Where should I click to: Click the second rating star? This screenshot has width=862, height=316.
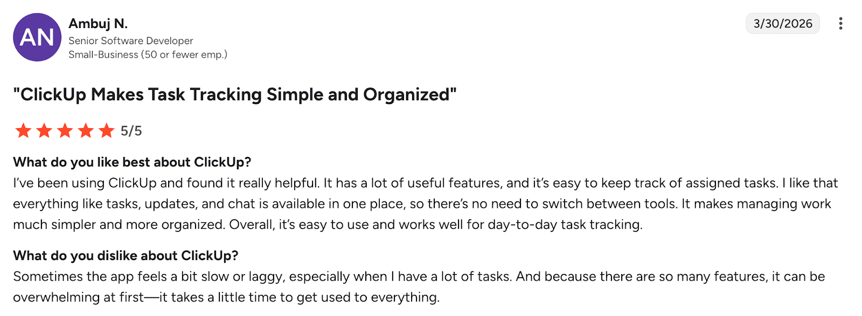pos(44,131)
